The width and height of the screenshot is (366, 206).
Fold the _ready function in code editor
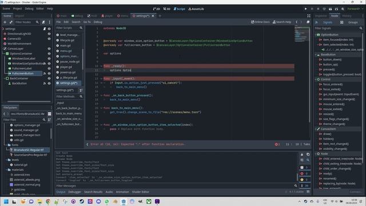(102, 66)
